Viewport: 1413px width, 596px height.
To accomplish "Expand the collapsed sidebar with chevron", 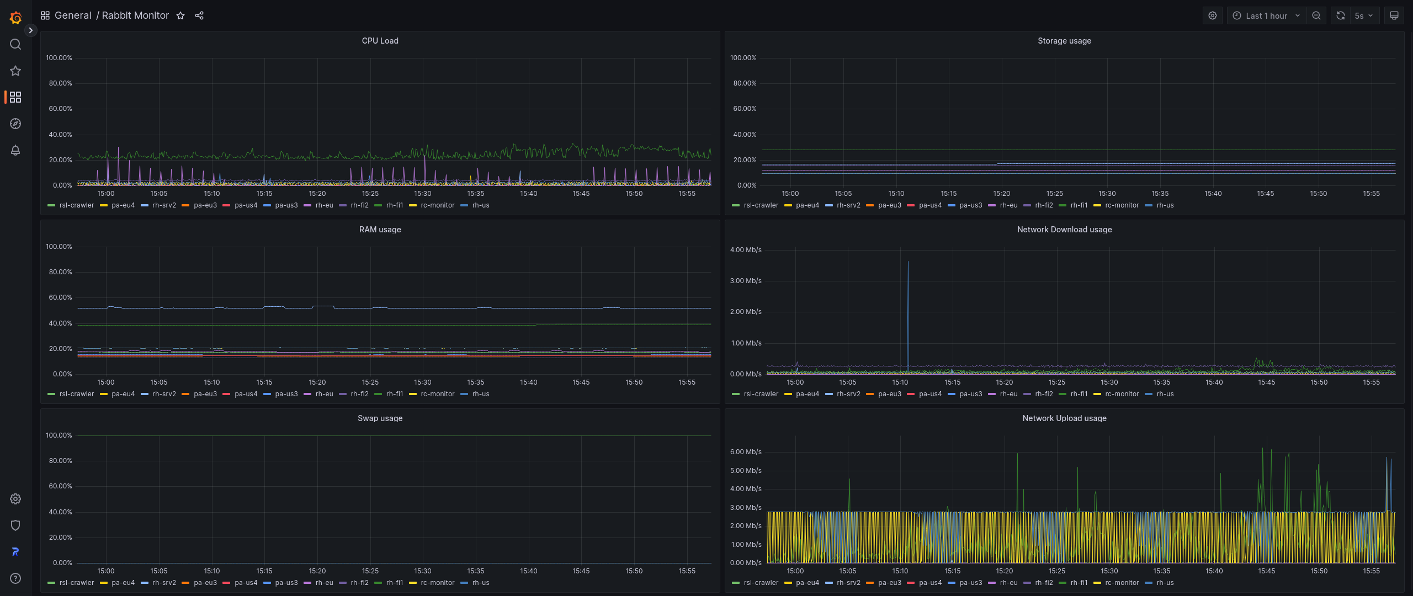I will [x=31, y=30].
